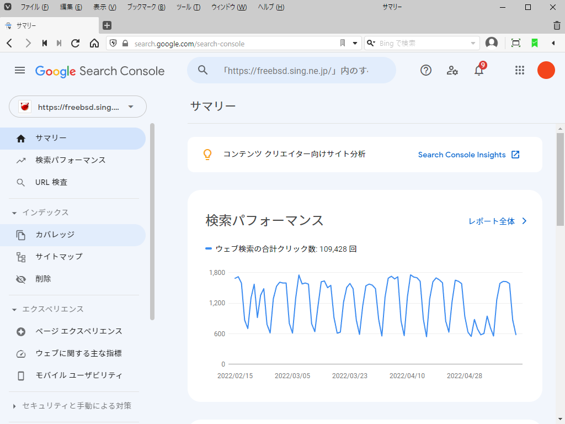Open the address bar history dropdown
Screen dimensions: 565x424
[x=355, y=43]
